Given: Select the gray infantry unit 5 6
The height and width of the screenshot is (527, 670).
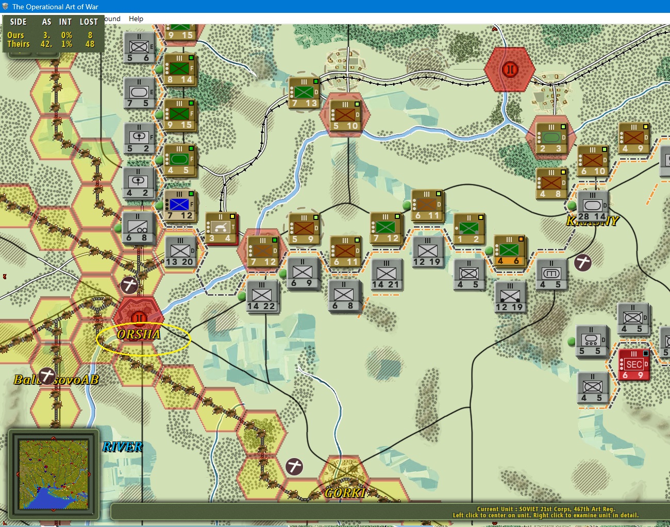Looking at the screenshot, I should click(x=139, y=48).
